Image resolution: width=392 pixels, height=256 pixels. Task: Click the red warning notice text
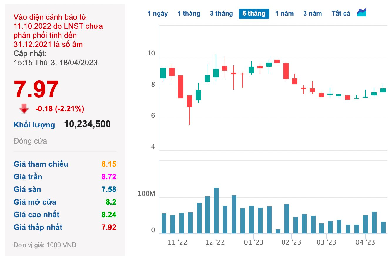coord(58,31)
